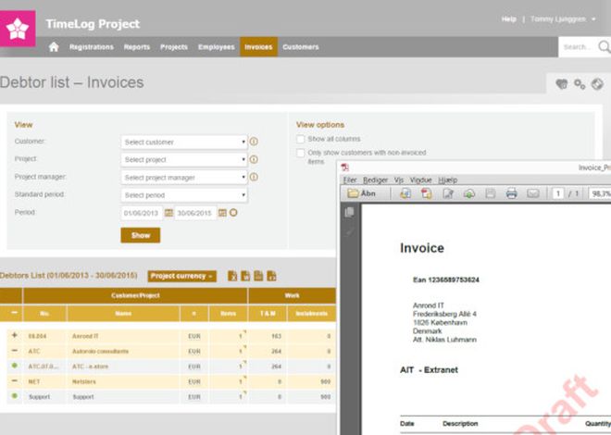Click third export icon beside Project currency
The width and height of the screenshot is (611, 435).
point(258,276)
